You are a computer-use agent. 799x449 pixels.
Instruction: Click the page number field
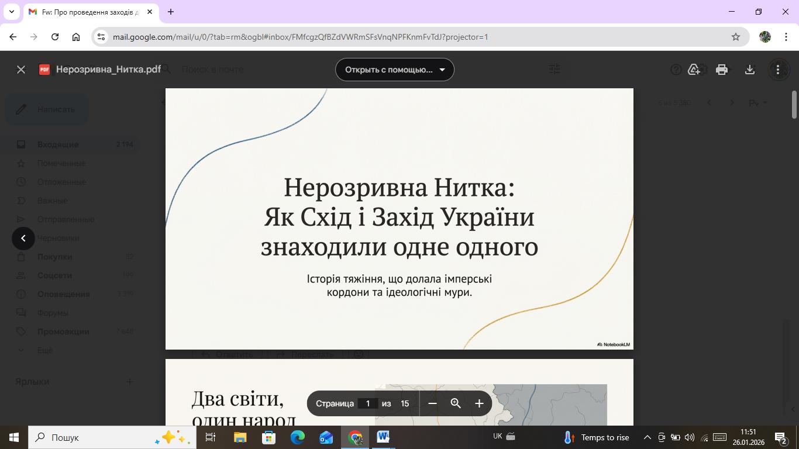click(368, 403)
